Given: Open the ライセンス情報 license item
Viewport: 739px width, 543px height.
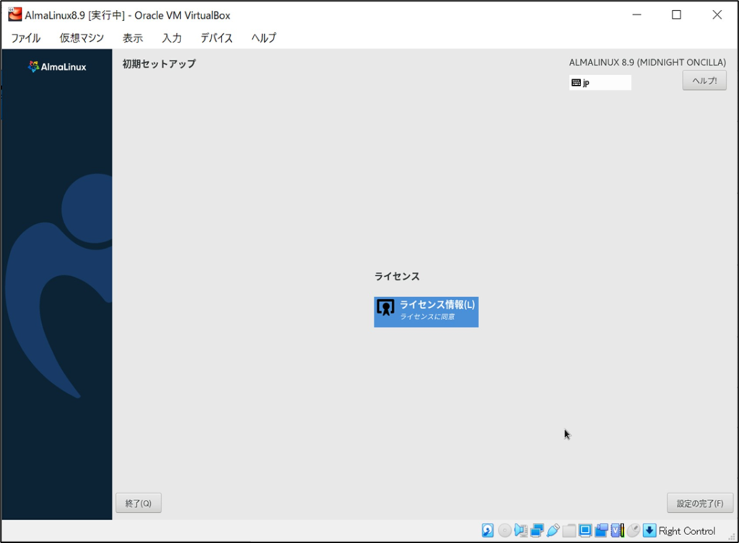Looking at the screenshot, I should [426, 312].
